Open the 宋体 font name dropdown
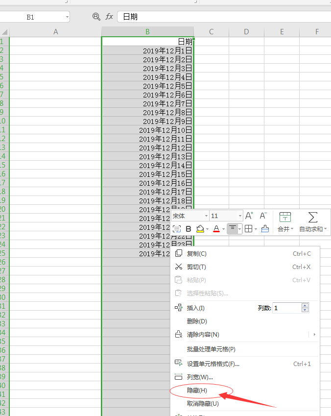The width and height of the screenshot is (331, 416). point(206,216)
